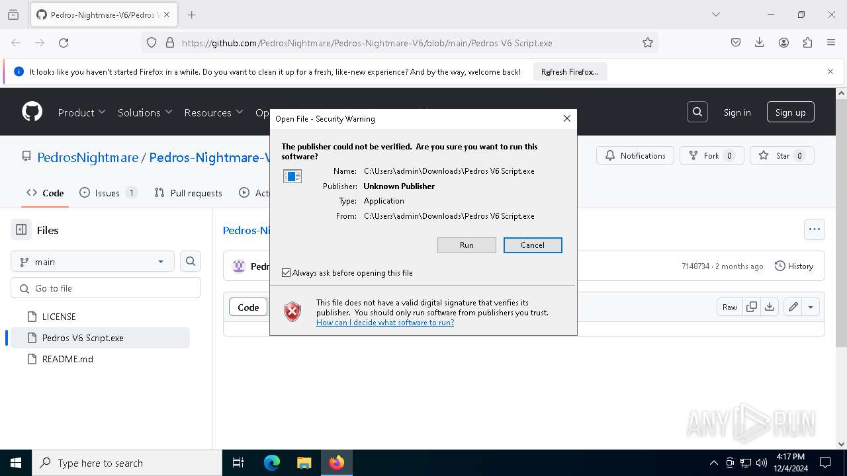Click Cancel in the Security Warning dialog
This screenshot has width=847, height=476.
click(533, 245)
